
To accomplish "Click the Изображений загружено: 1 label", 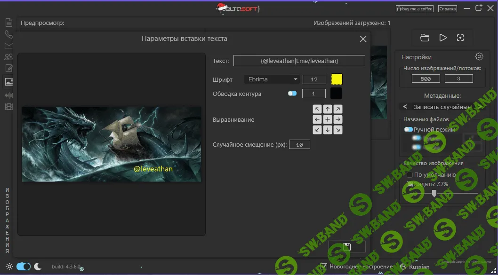I will click(352, 23).
